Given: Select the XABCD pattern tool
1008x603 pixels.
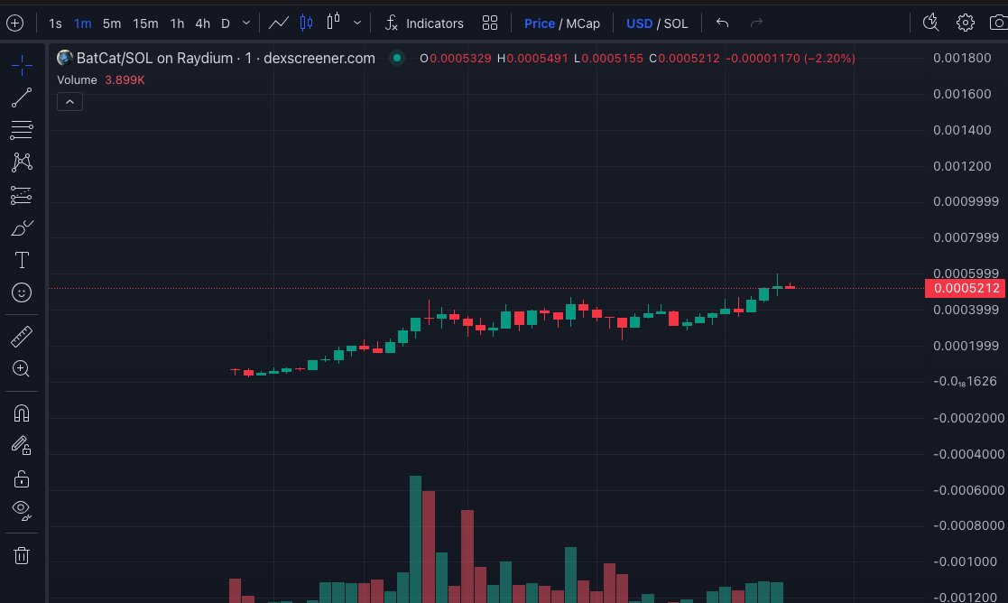Looking at the screenshot, I should [22, 162].
